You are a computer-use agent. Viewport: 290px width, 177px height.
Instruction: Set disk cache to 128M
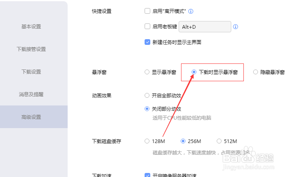147,141
